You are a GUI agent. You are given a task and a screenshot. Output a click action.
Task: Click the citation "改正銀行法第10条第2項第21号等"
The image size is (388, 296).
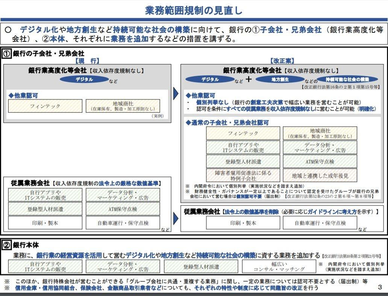pos(352,256)
